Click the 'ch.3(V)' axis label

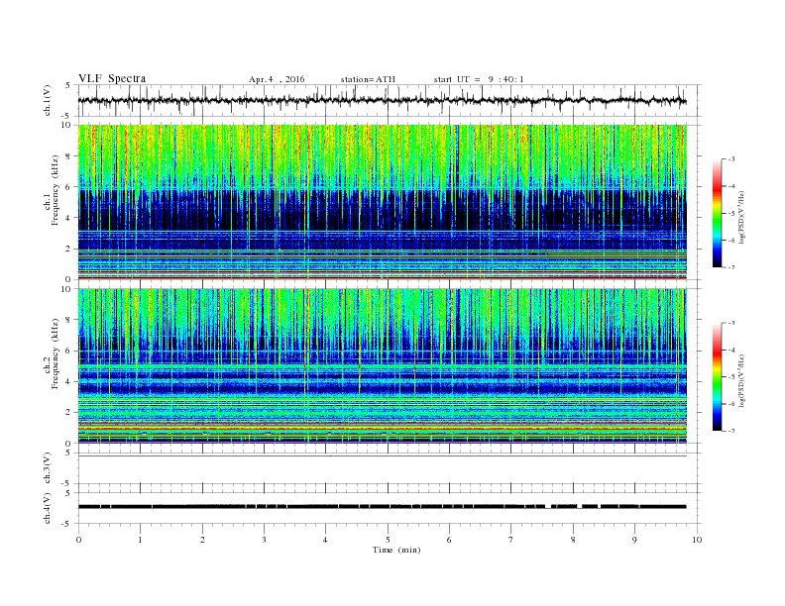[x=48, y=468]
